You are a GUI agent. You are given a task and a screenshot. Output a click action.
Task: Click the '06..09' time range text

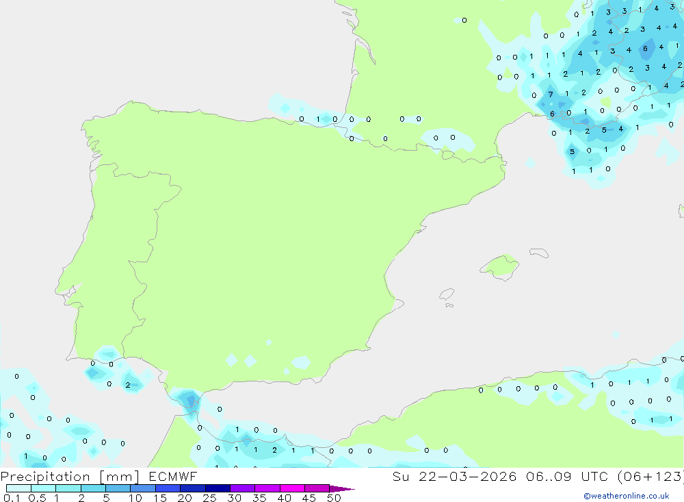(549, 476)
